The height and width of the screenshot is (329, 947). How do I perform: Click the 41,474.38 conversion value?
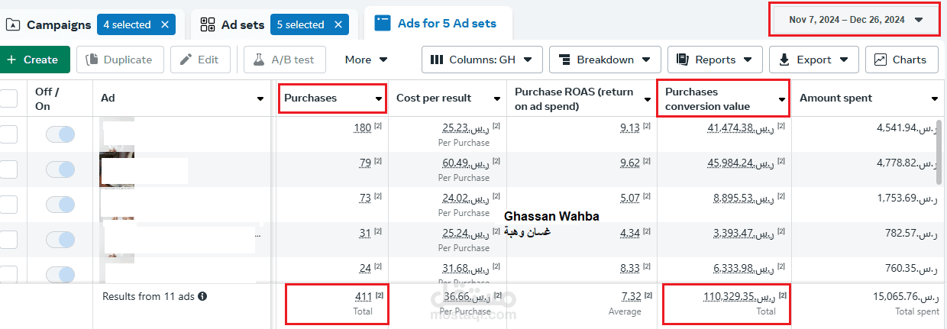tap(742, 127)
